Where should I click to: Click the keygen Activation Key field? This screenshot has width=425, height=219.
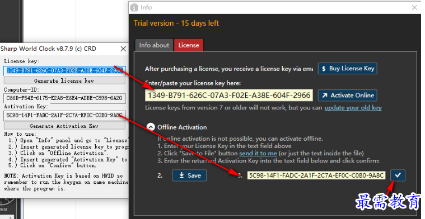click(x=65, y=115)
